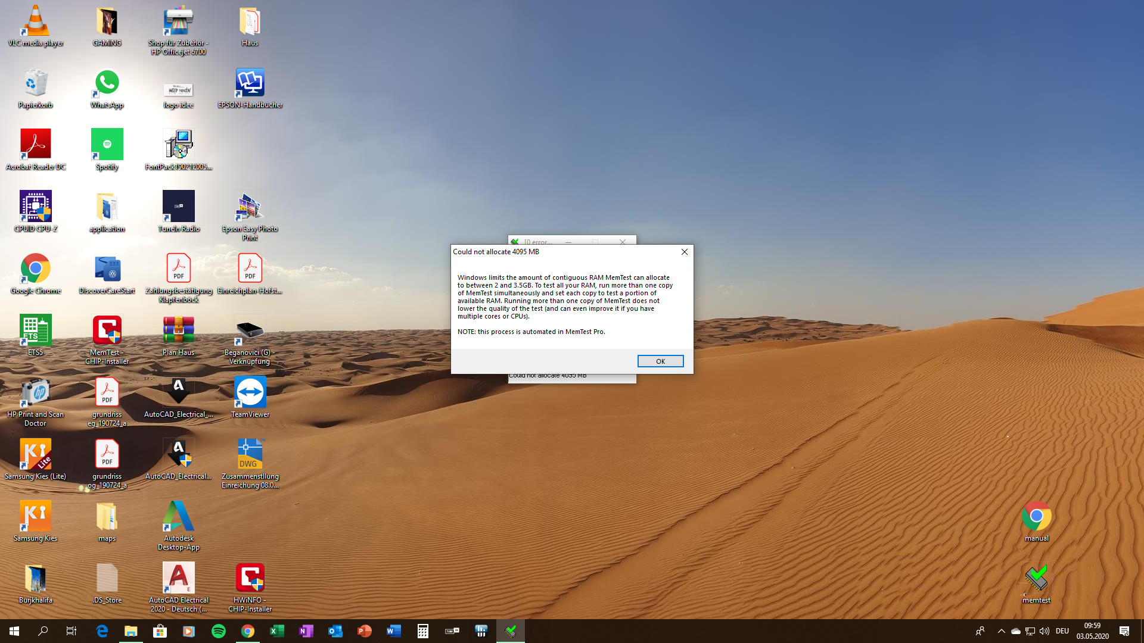This screenshot has width=1144, height=643.
Task: Open Outlook from the taskbar
Action: (x=335, y=631)
